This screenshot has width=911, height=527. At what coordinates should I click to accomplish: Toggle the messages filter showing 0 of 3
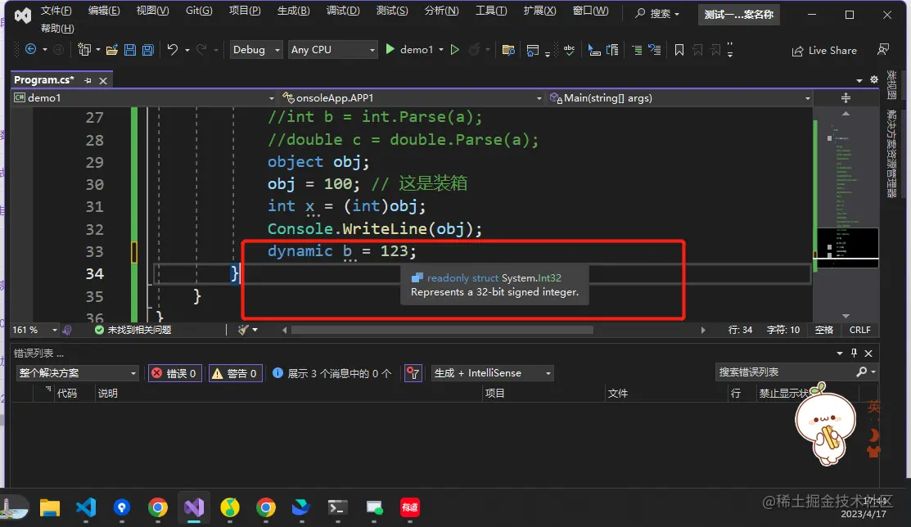click(331, 373)
